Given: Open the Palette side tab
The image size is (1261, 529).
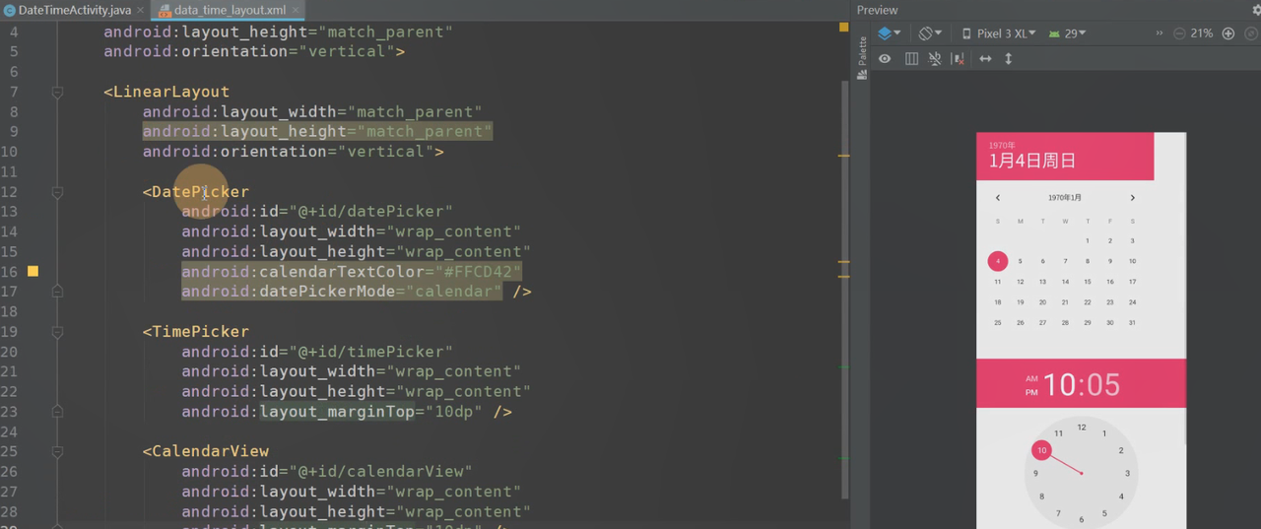Looking at the screenshot, I should [862, 58].
